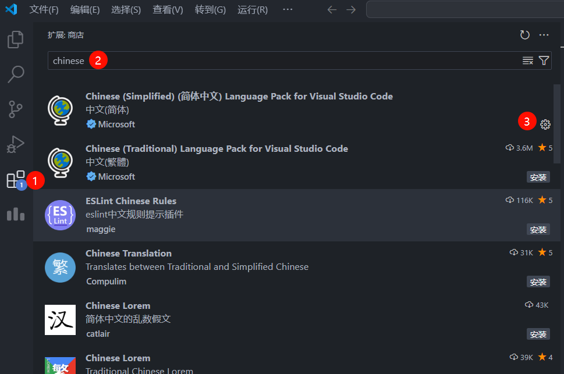Viewport: 564px width, 374px height.
Task: Open the 文件(F) menu
Action: coord(44,10)
